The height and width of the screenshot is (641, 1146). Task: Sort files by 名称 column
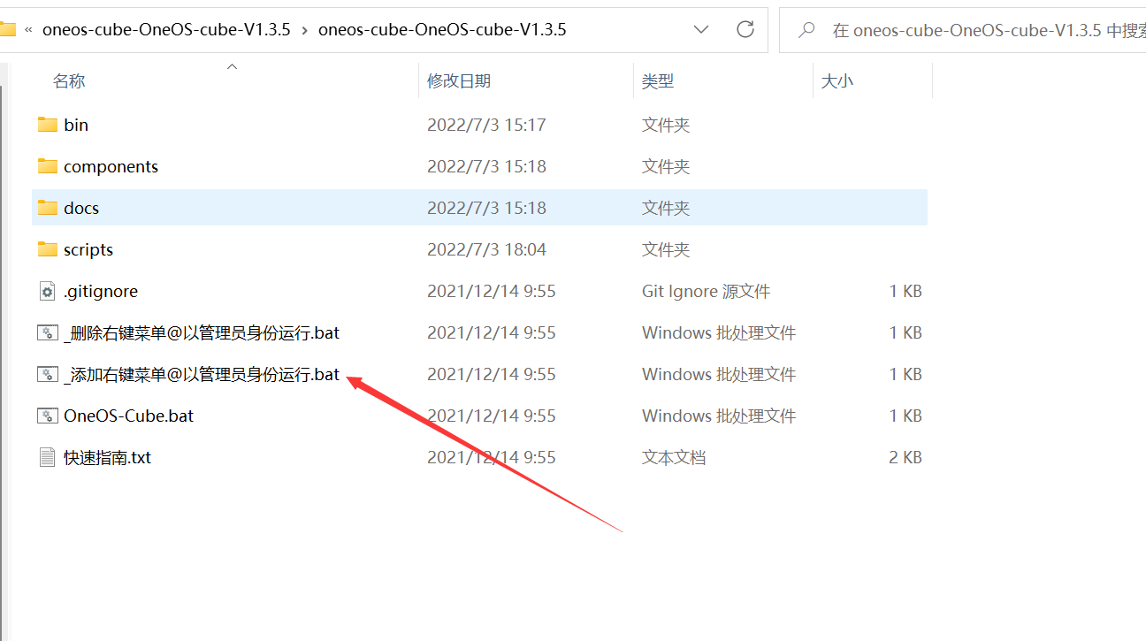(x=69, y=80)
